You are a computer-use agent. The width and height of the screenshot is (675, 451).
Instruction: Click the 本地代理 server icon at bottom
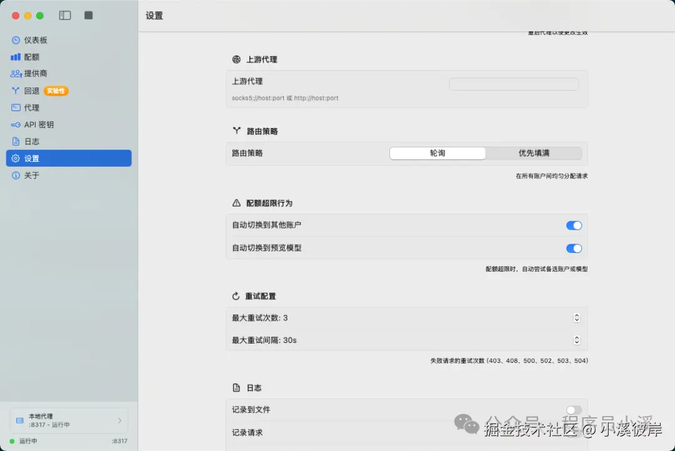coord(20,420)
